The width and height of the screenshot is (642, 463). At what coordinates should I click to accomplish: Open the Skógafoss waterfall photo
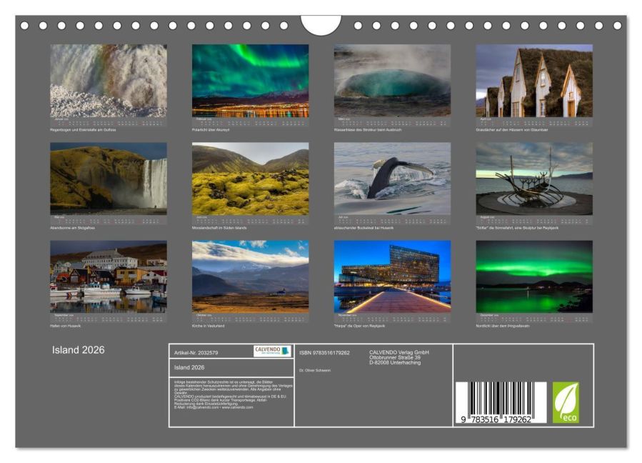click(109, 179)
